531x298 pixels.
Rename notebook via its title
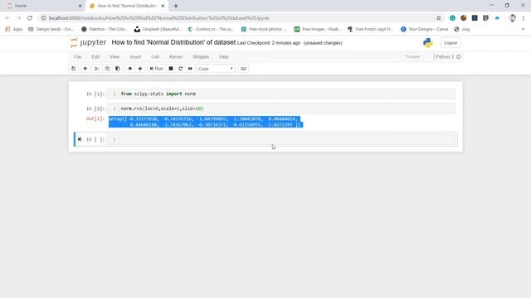[173, 42]
